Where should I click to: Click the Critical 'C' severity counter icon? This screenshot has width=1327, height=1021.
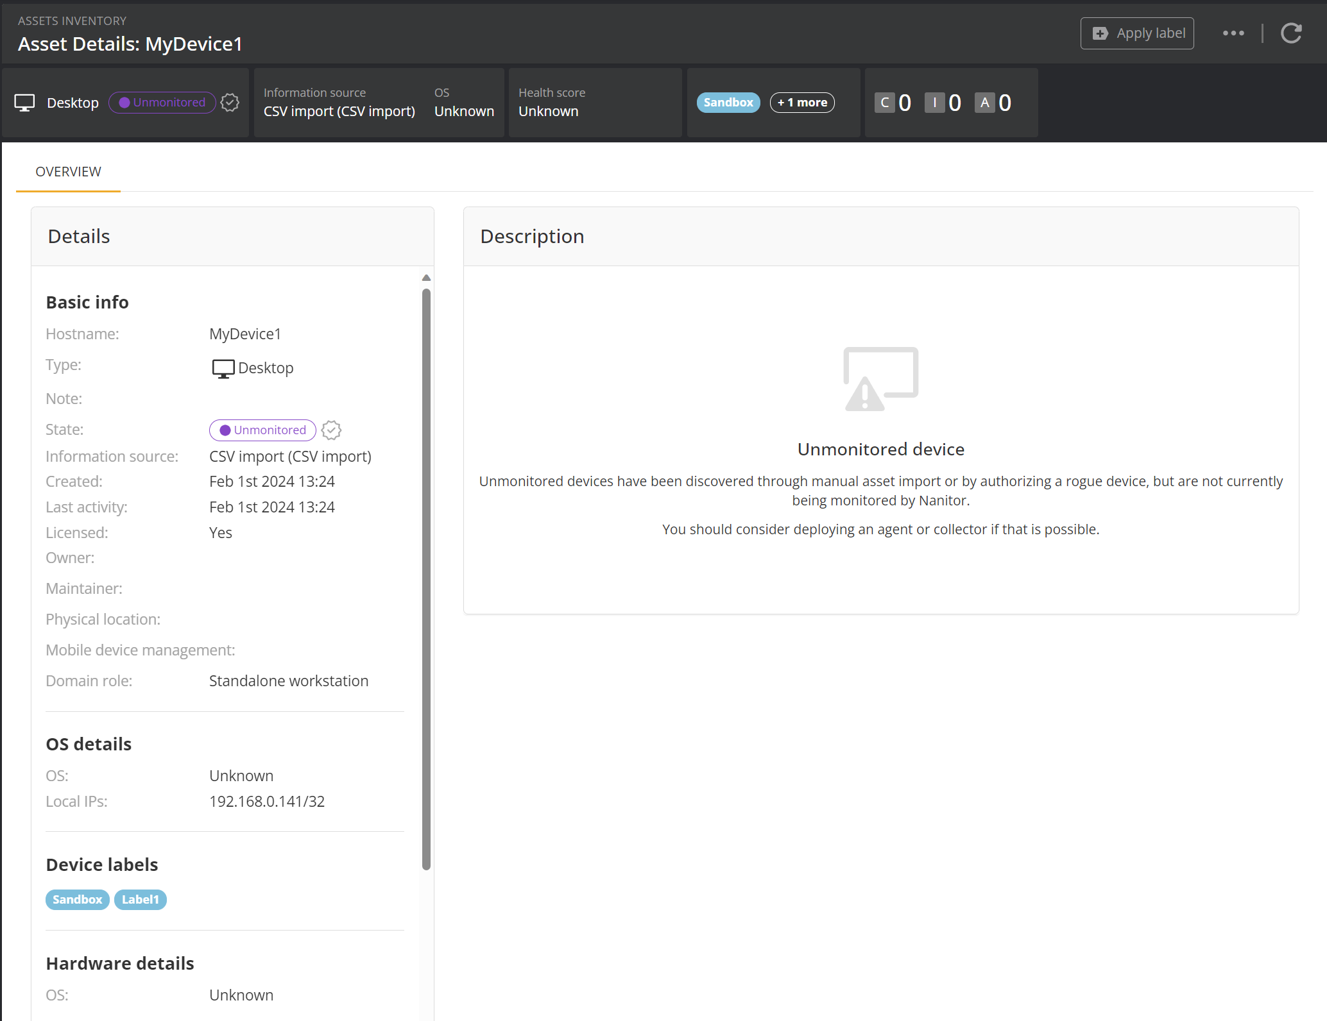[884, 103]
